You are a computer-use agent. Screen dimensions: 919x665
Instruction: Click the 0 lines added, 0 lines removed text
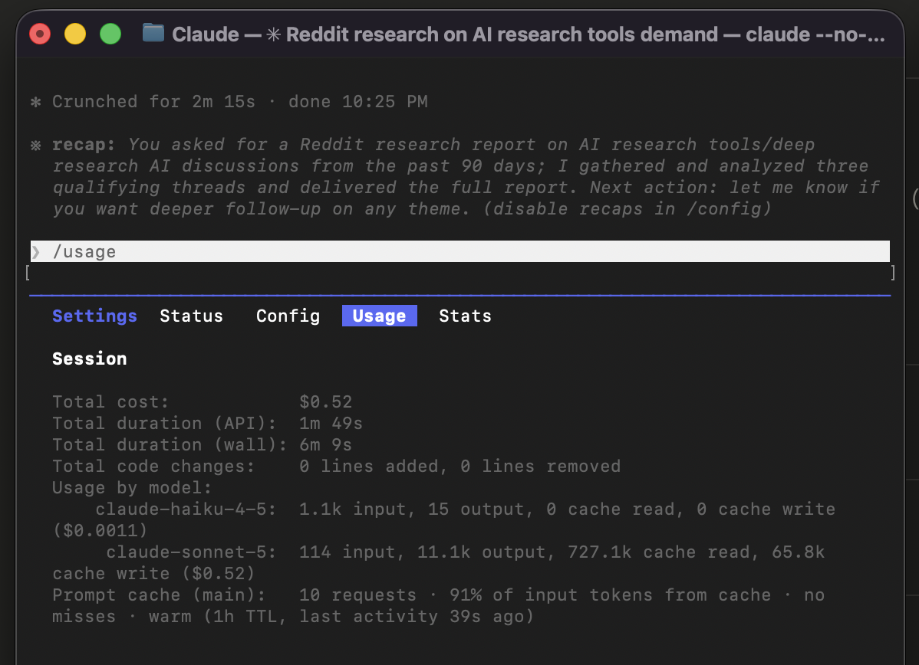click(460, 467)
